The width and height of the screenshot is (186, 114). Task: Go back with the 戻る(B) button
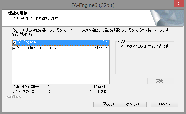pyautogui.click(x=107, y=104)
